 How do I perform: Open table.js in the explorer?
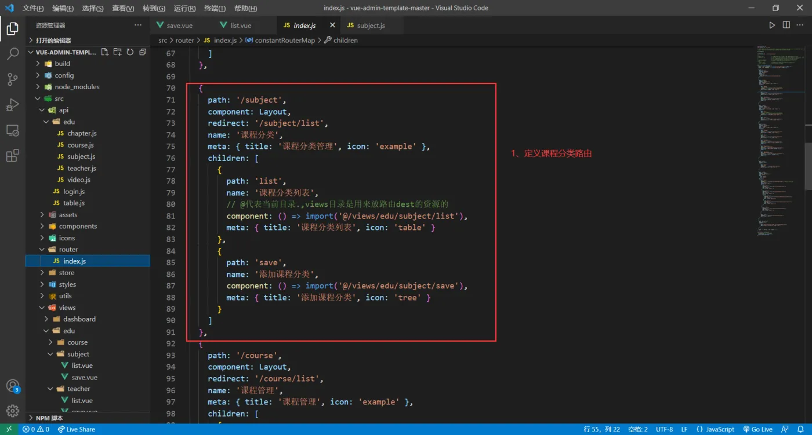88,203
